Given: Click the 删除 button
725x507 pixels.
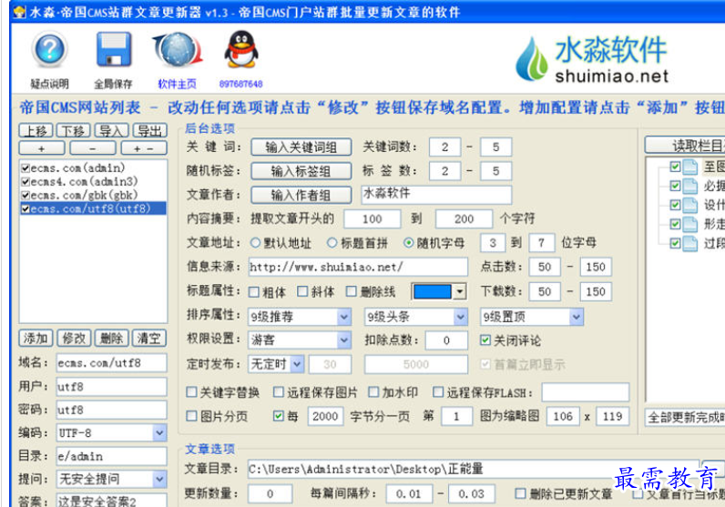Looking at the screenshot, I should [x=111, y=339].
